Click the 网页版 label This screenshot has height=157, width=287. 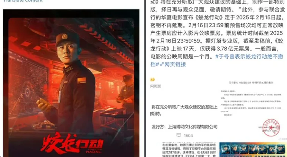pos(155,86)
